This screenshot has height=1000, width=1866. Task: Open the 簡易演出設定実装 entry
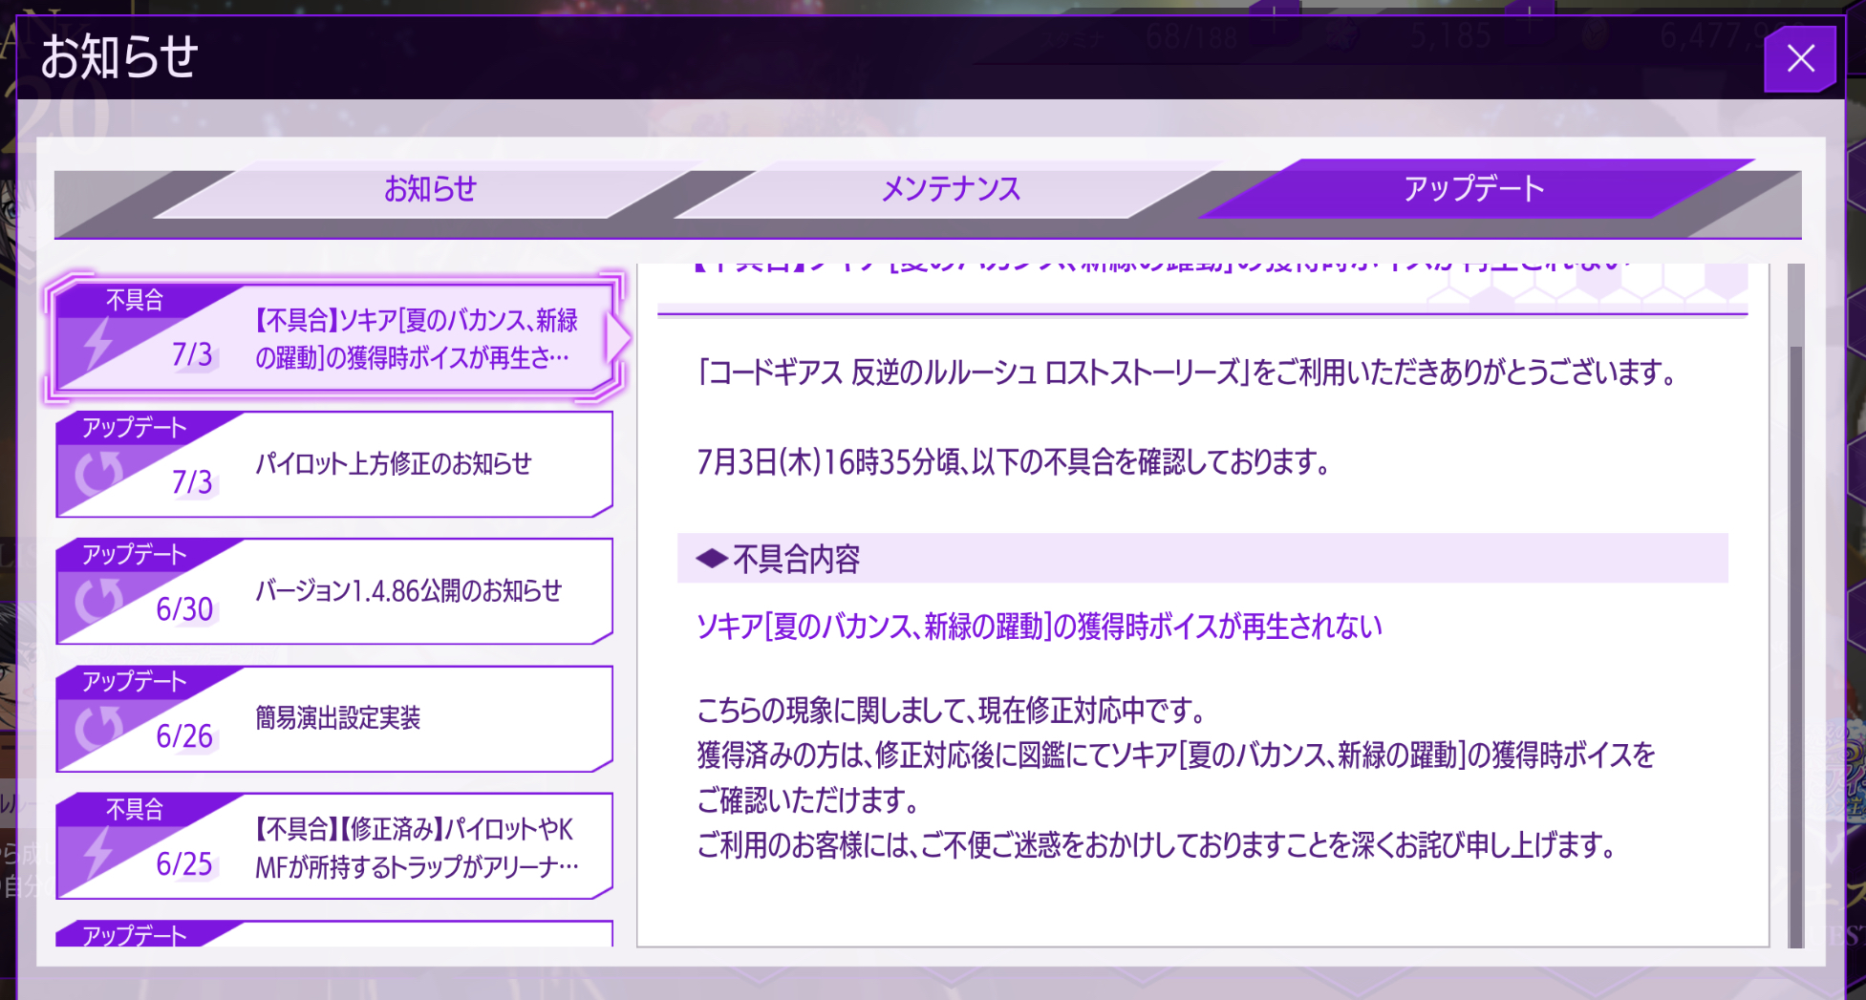pyautogui.click(x=334, y=718)
